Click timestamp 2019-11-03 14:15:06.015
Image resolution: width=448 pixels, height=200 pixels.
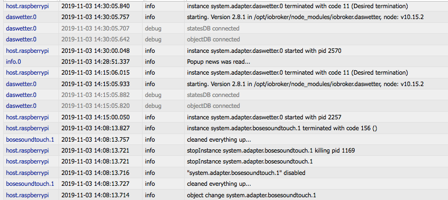click(96, 72)
